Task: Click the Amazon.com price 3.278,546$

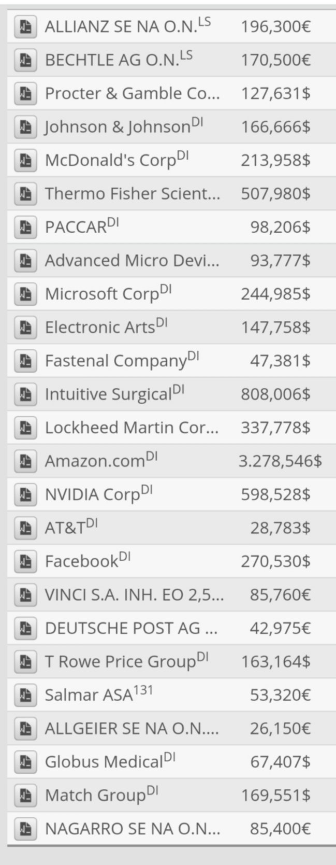Action: pyautogui.click(x=280, y=461)
